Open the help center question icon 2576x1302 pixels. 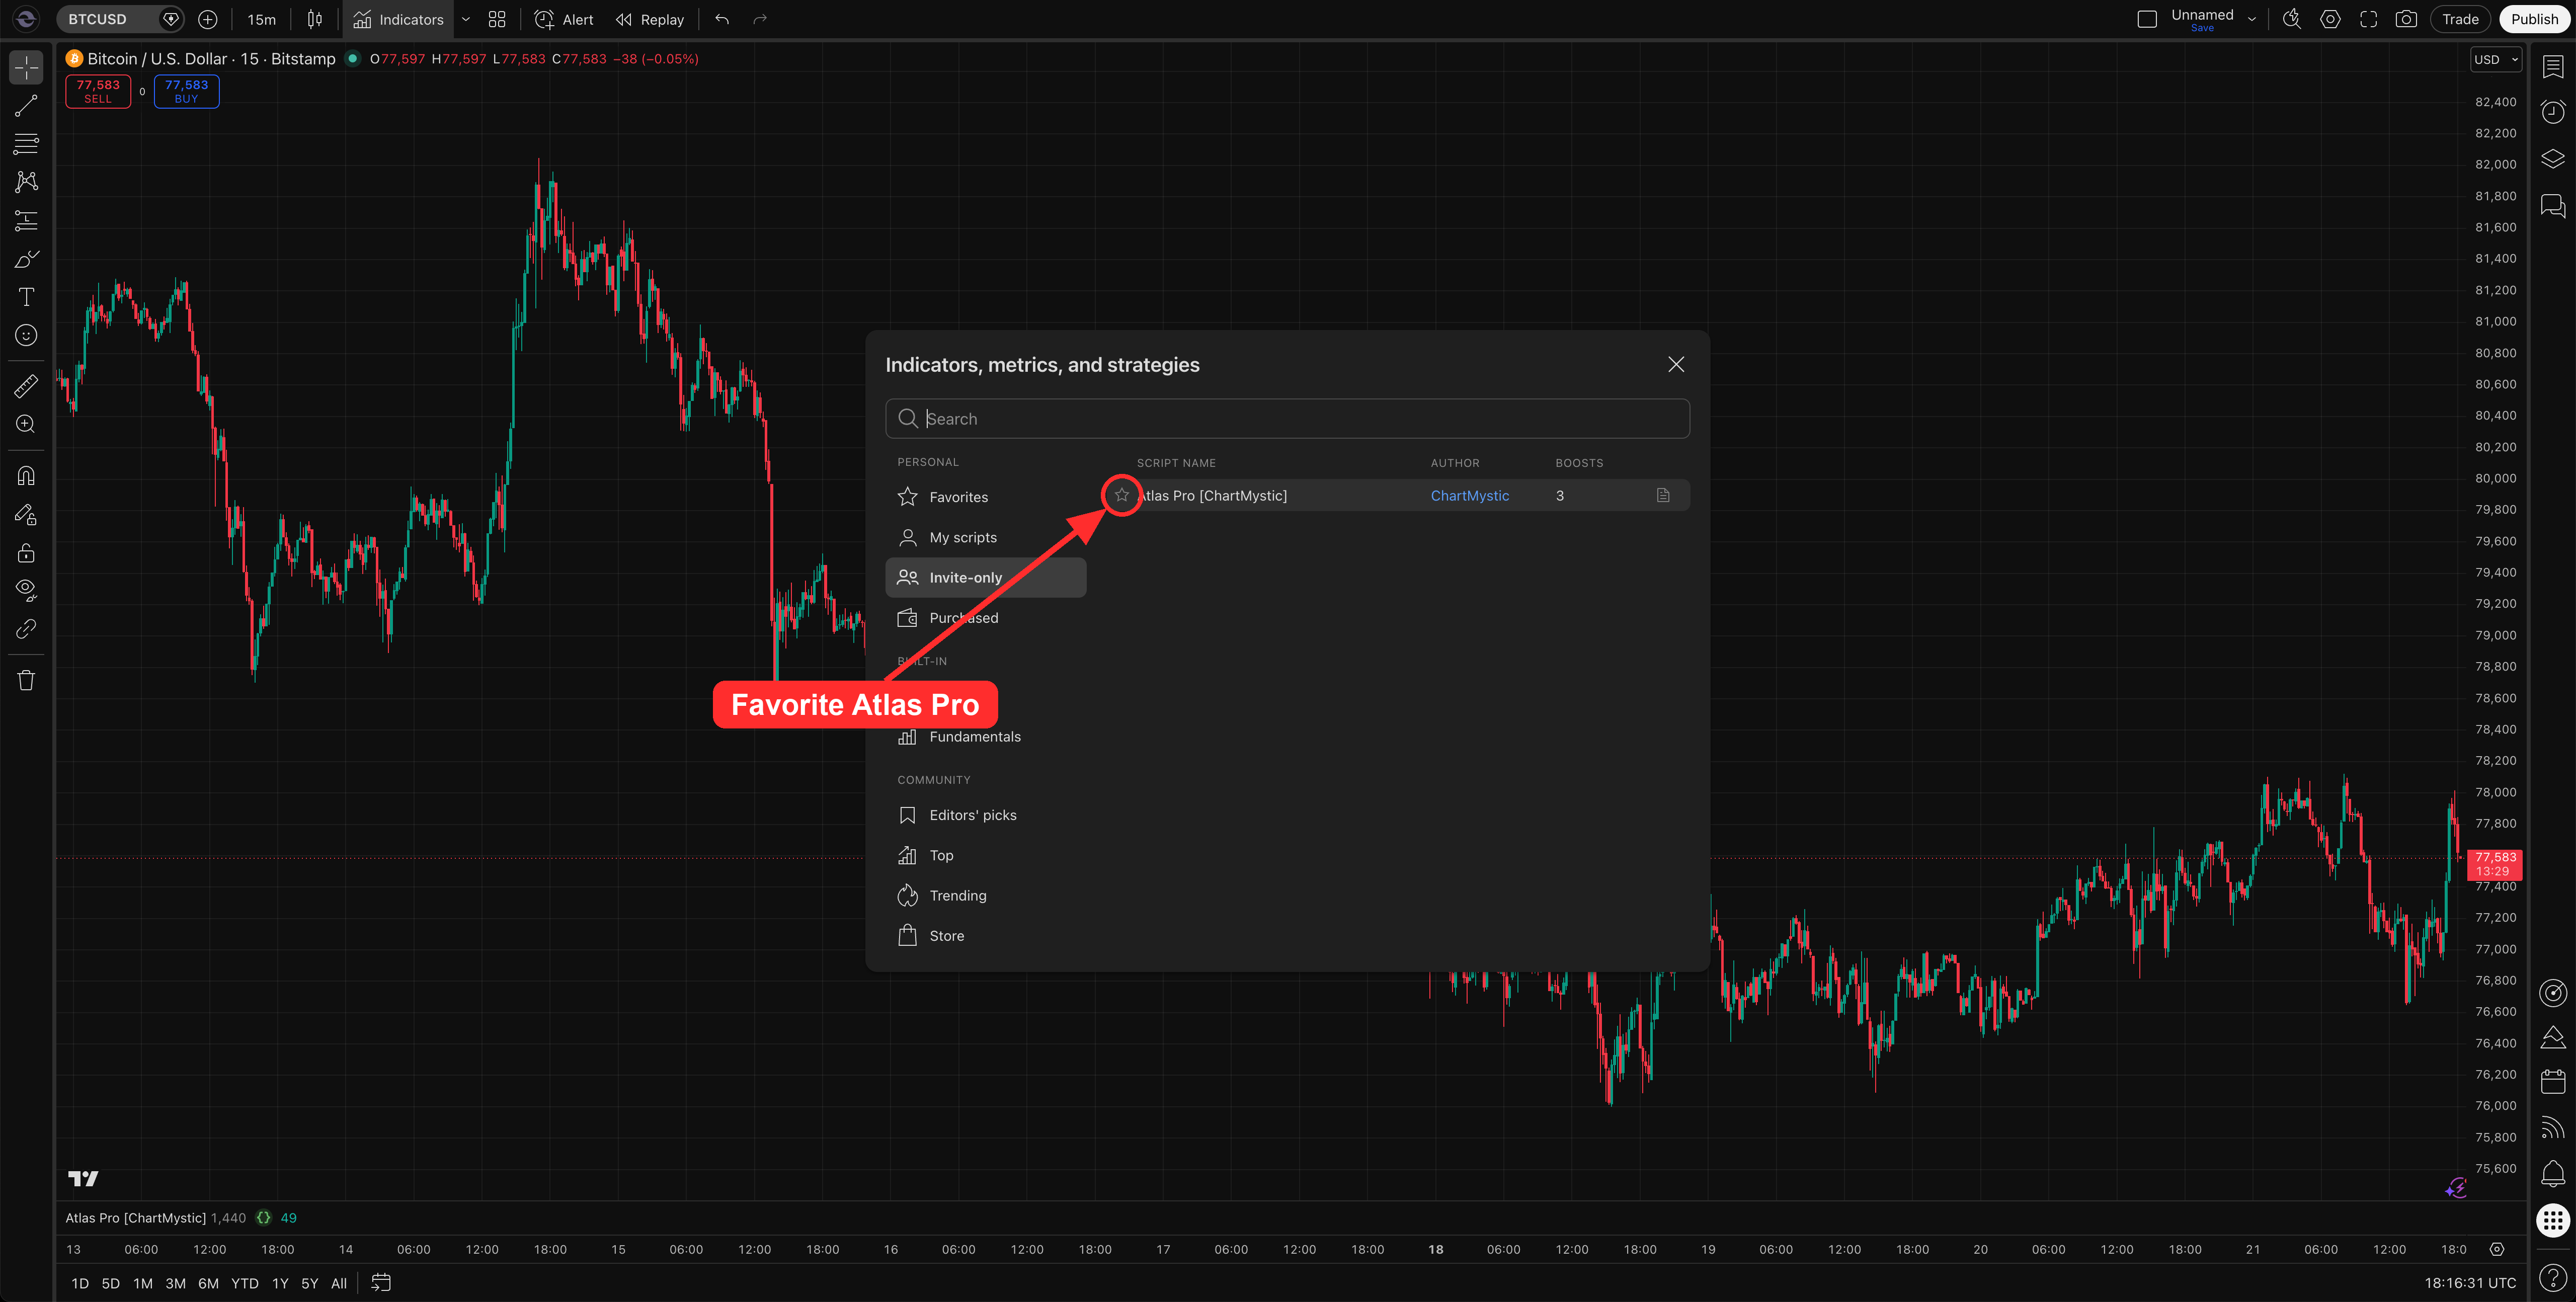click(x=2552, y=1277)
